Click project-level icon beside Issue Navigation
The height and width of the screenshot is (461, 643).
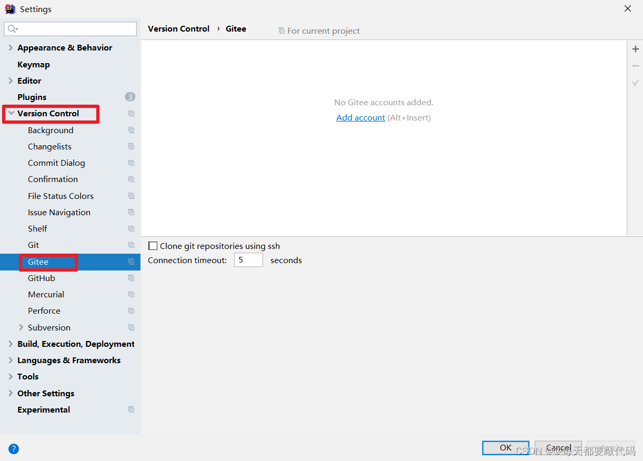131,212
